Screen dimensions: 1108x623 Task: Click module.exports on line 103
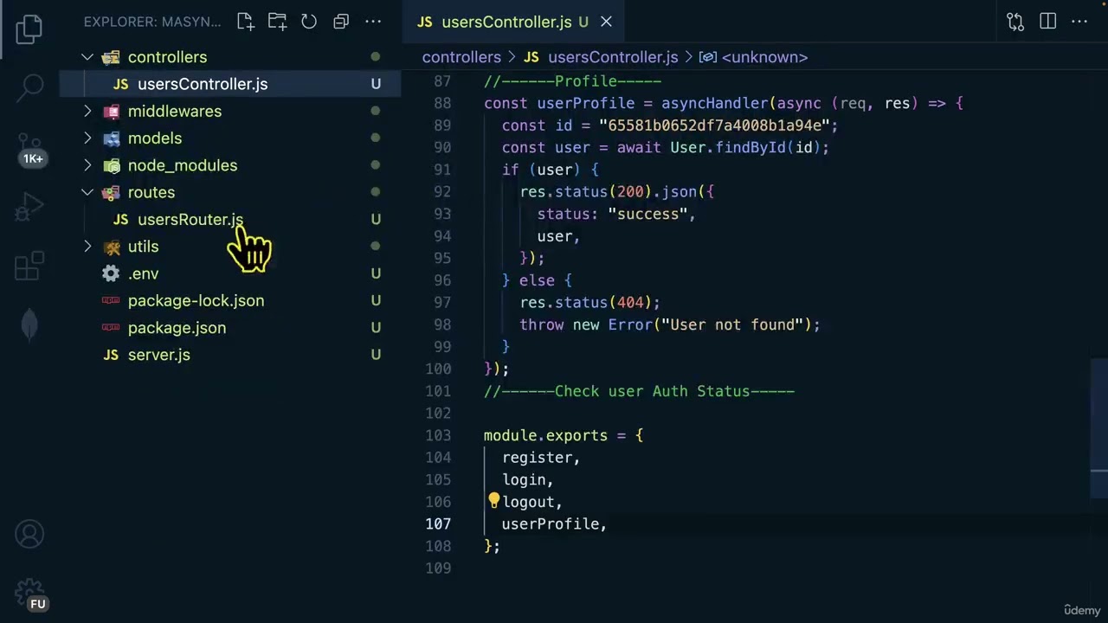click(545, 435)
